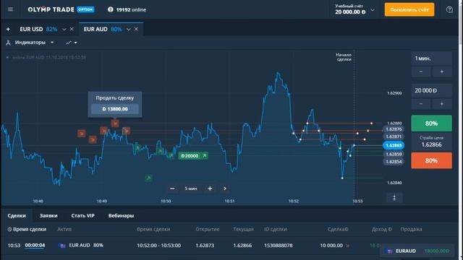Expand the Учебный счёт account dropdown

coord(373,9)
